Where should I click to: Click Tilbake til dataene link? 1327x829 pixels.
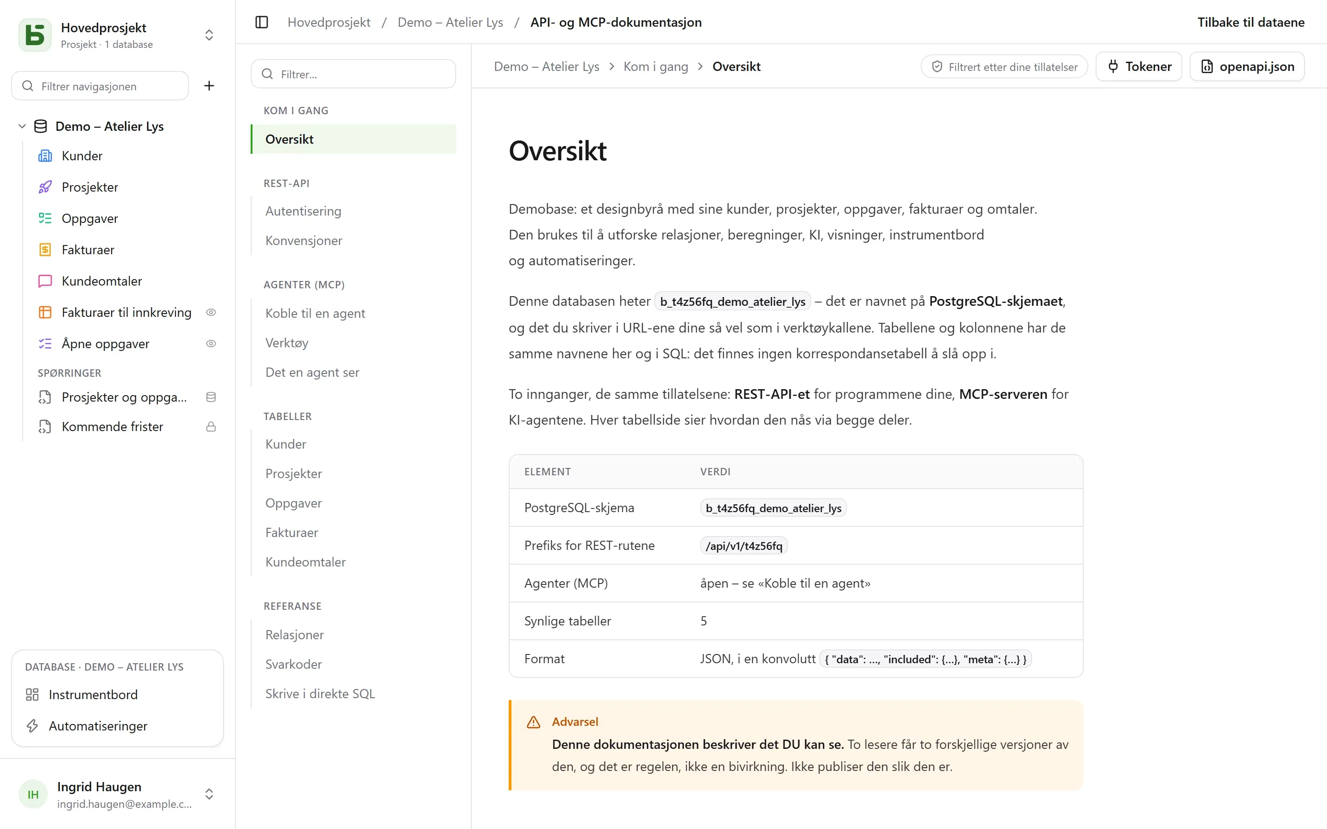pyautogui.click(x=1251, y=22)
